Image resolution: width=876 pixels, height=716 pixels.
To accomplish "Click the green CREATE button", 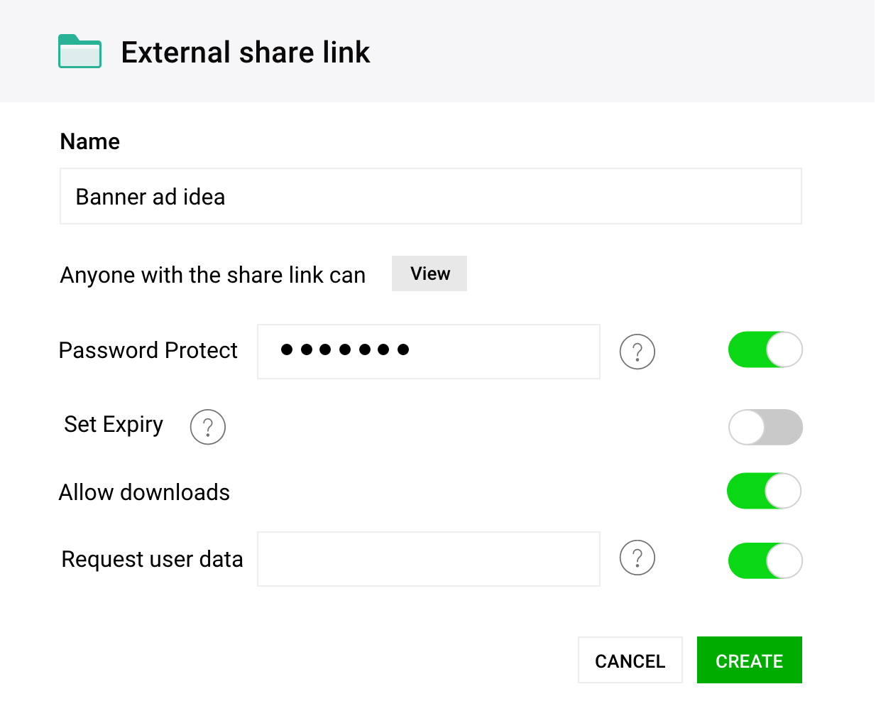I will pos(749,661).
